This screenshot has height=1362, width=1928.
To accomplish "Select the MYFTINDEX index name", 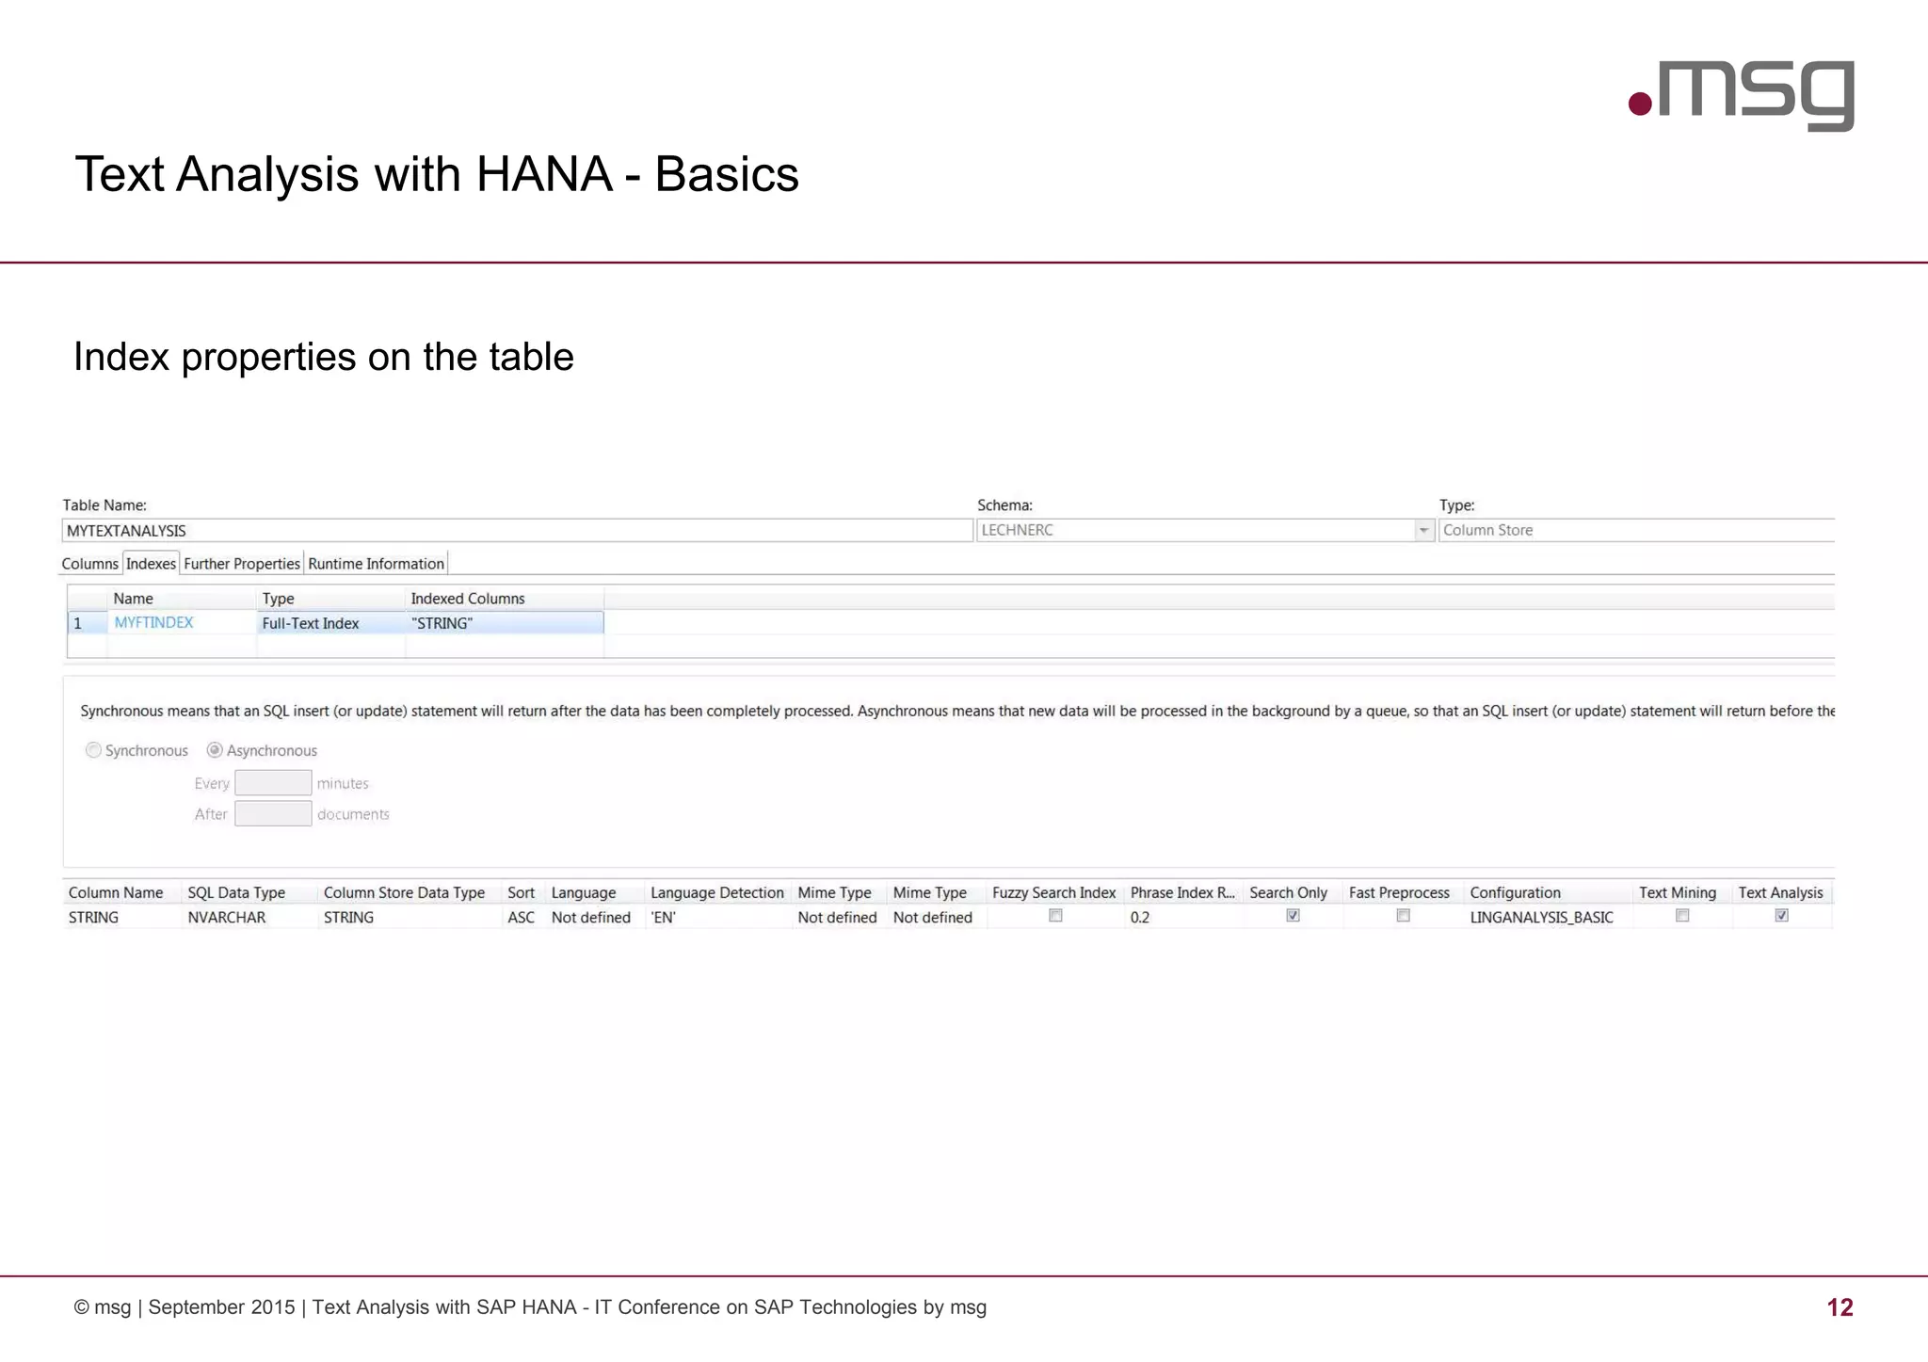I will pos(153,622).
